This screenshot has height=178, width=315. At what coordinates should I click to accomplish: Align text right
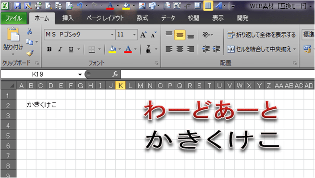(x=191, y=49)
